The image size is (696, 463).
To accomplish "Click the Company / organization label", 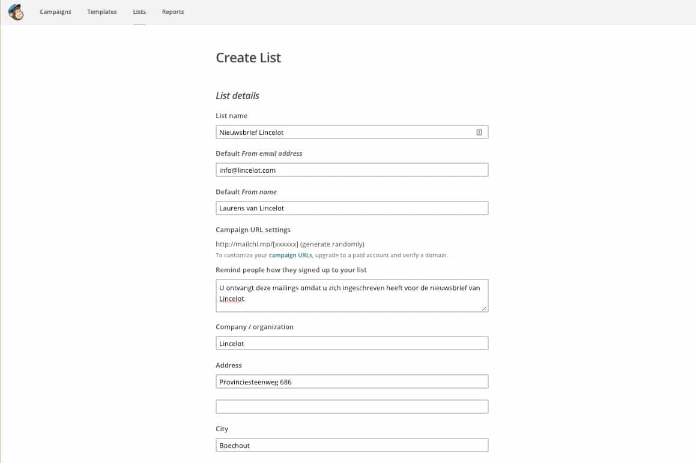I will (x=255, y=327).
